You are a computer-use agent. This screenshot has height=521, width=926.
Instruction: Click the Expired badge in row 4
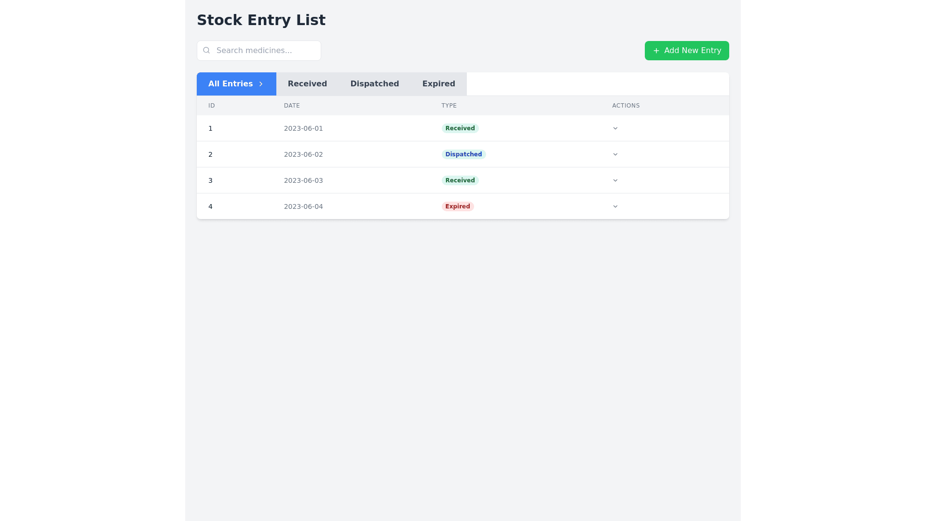[457, 206]
